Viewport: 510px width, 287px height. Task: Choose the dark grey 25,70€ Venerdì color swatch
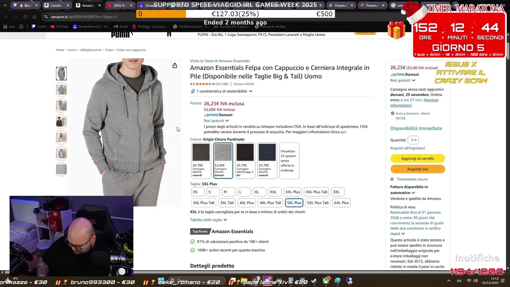(201, 161)
